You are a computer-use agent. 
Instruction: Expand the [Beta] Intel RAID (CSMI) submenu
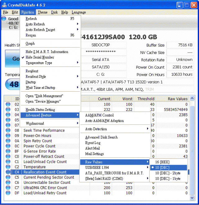(115, 179)
